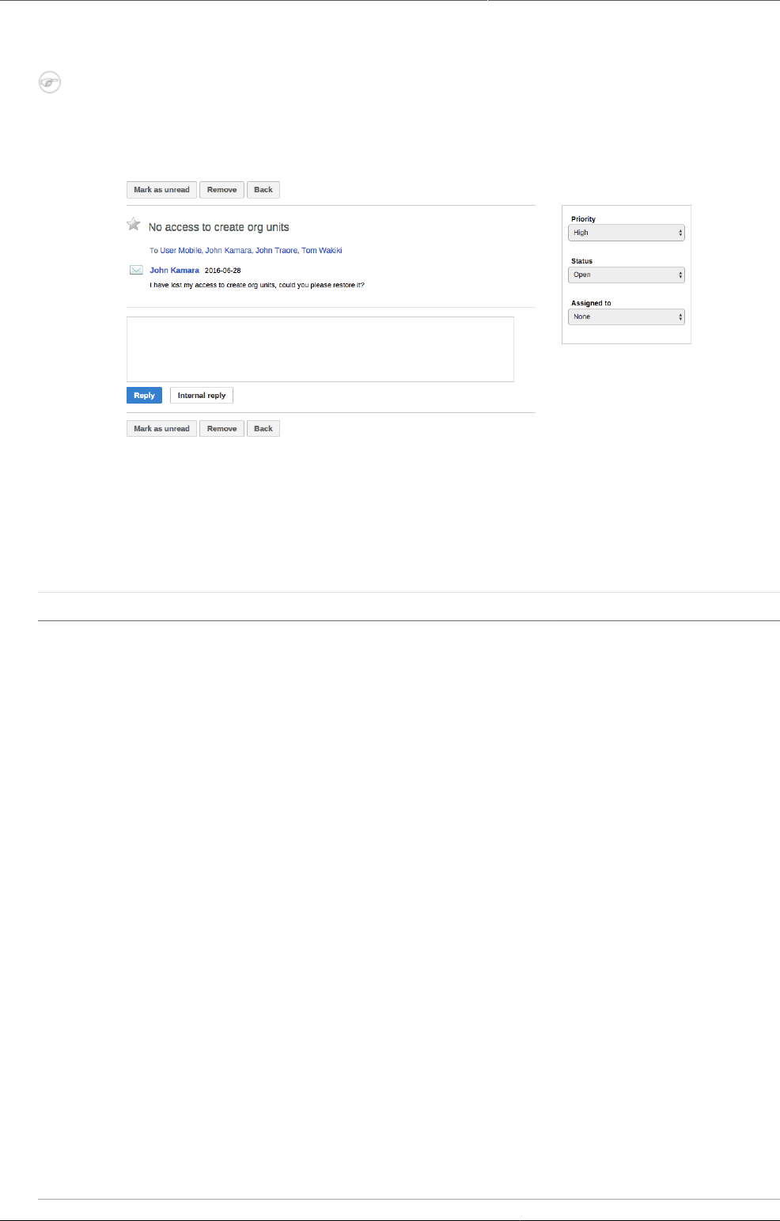The width and height of the screenshot is (780, 1221).
Task: Open the User Mobile recipient link
Action: point(180,250)
